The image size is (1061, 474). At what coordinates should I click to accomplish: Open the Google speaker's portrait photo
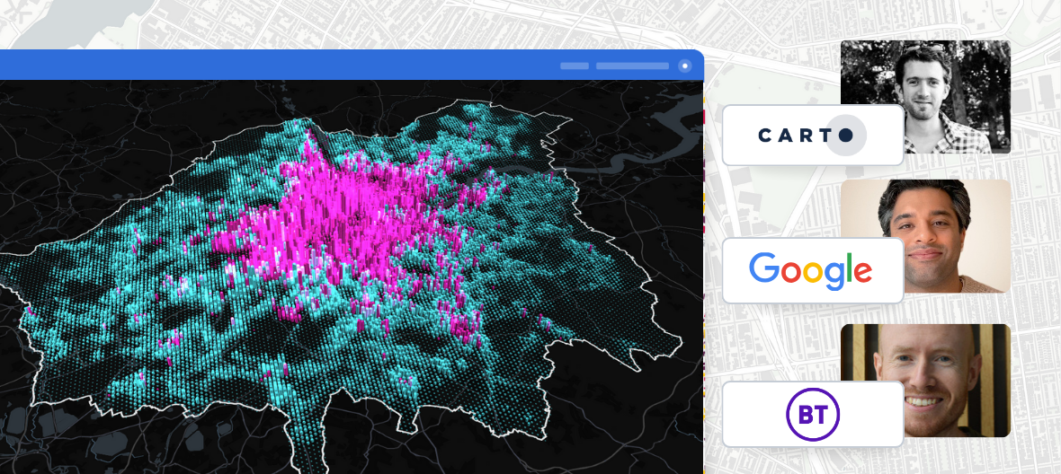(925, 235)
